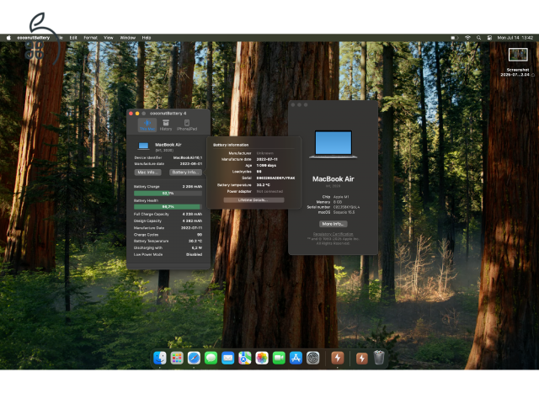Open Messages from the Dock
This screenshot has width=539, height=404.
[x=211, y=358]
